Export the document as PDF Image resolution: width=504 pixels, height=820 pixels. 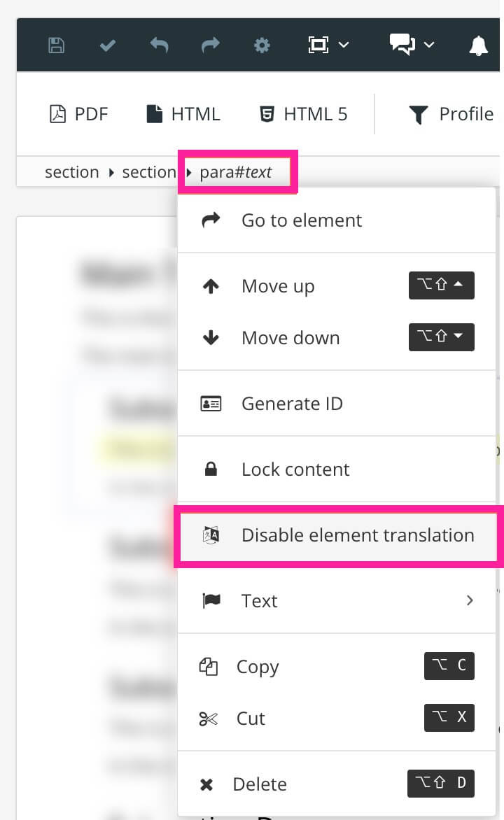pyautogui.click(x=78, y=113)
